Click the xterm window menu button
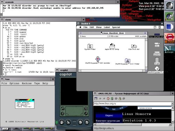Screen dimensions: 175x131 (x=2, y=20)
